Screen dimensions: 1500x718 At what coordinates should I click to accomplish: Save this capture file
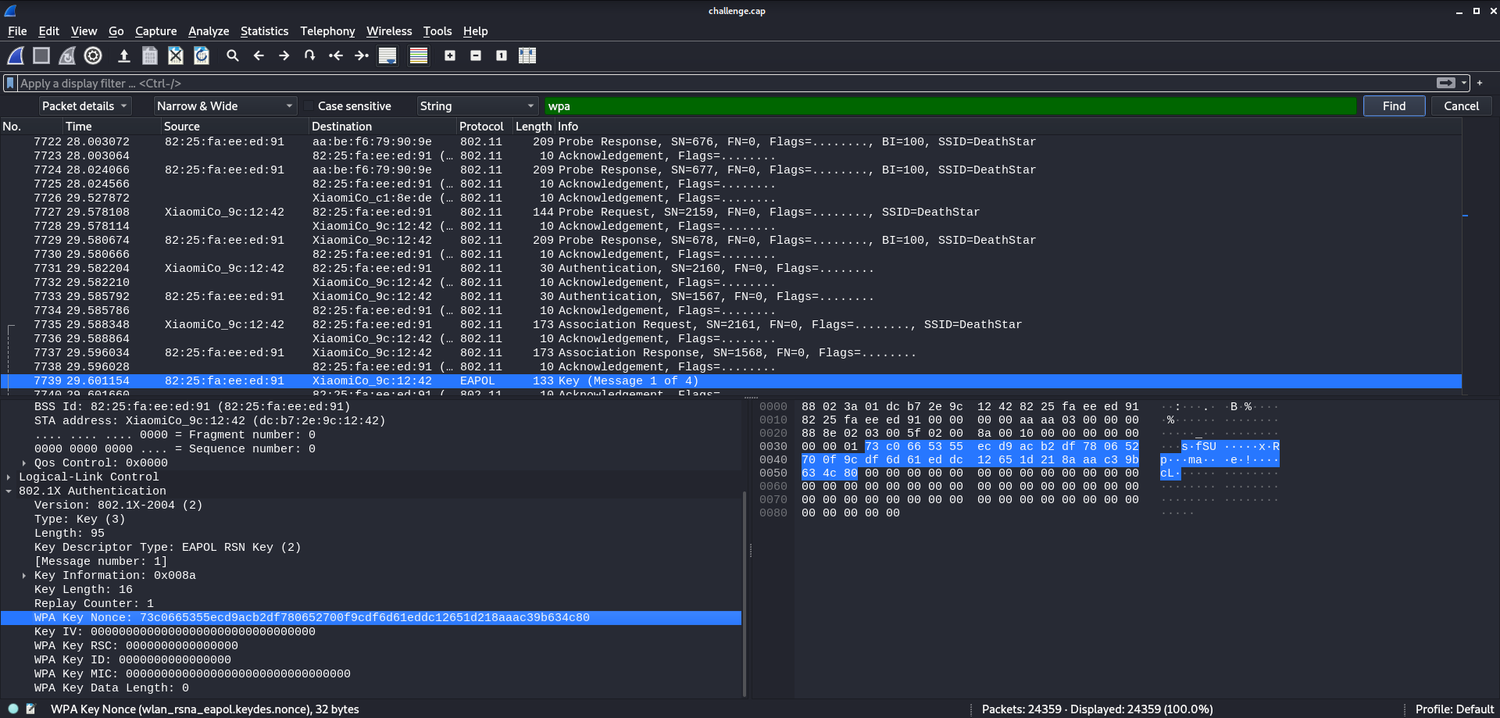[150, 55]
